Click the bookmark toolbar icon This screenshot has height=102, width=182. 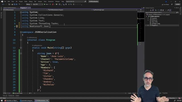tap(74, 5)
